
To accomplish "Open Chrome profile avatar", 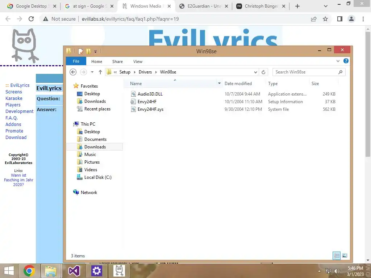I will tap(351, 19).
